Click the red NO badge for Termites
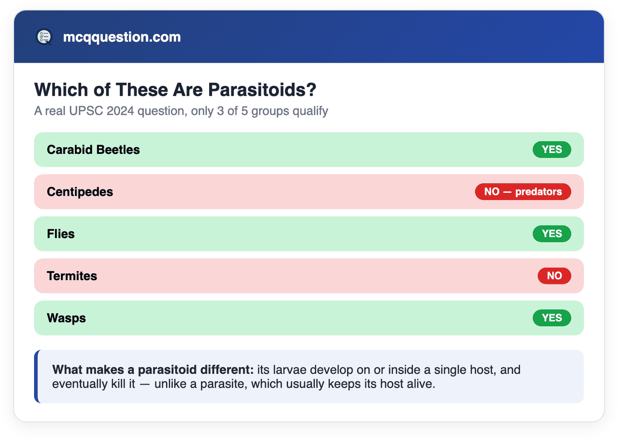Viewport: 618px width, 439px height. pyautogui.click(x=554, y=276)
